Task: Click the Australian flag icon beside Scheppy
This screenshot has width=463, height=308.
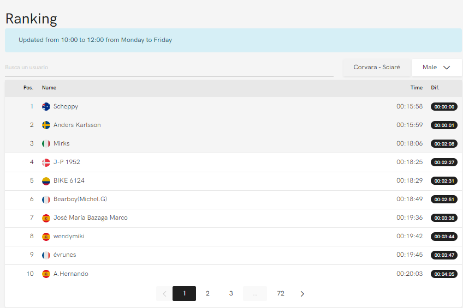Action: pyautogui.click(x=46, y=106)
